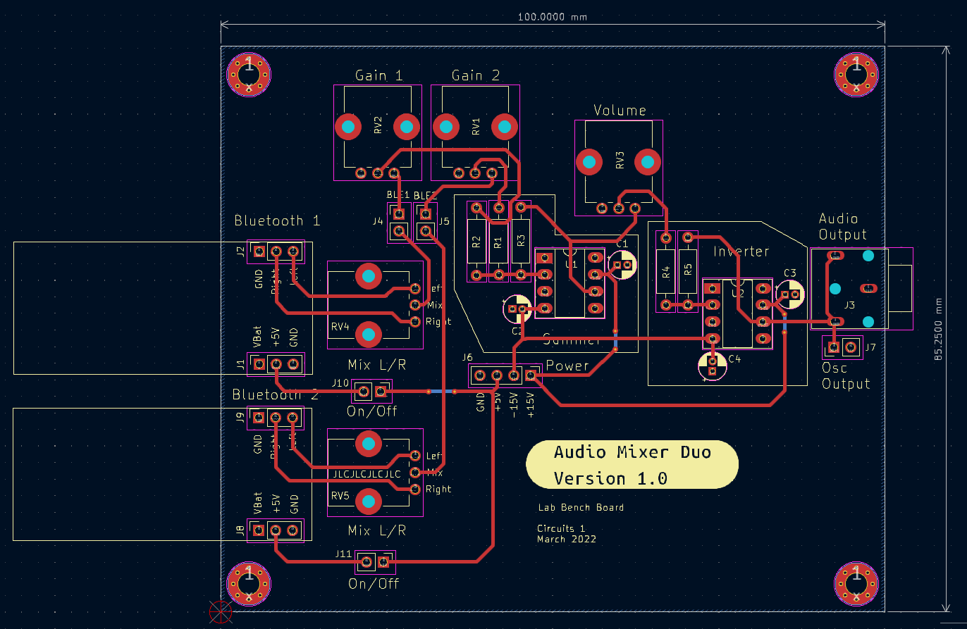Click the 'Osc Output' label
Viewport: 967px width, 629px height.
[846, 376]
